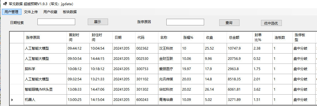The width and height of the screenshot is (317, 106).
Task: Click the 20756.9 total amount cell
Action: (240, 59)
